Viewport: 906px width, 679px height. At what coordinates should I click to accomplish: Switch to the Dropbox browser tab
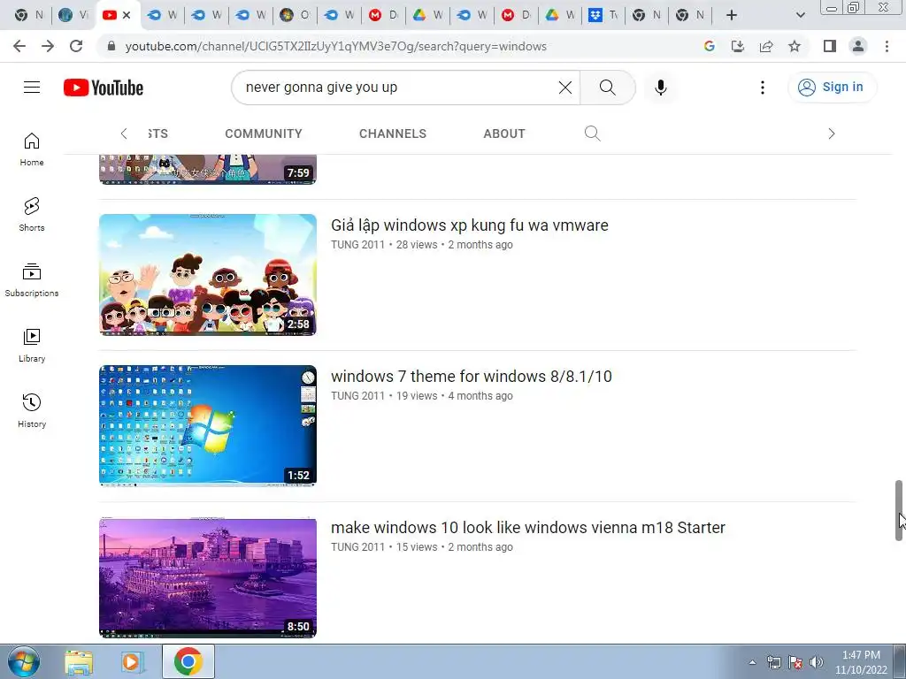(603, 15)
